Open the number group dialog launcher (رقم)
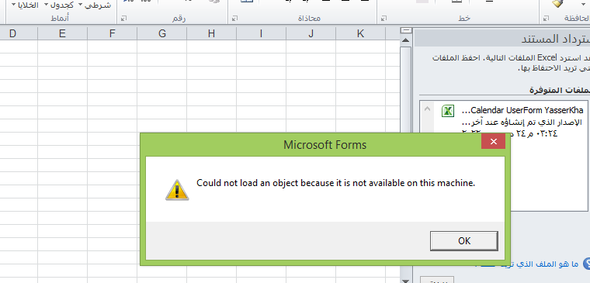The width and height of the screenshot is (590, 283). 123,18
